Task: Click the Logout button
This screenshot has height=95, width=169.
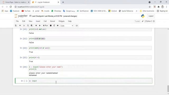Action: point(151,16)
